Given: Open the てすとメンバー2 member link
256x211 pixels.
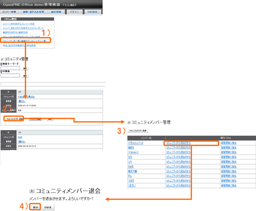Looking at the screenshot, I should pos(135,143).
